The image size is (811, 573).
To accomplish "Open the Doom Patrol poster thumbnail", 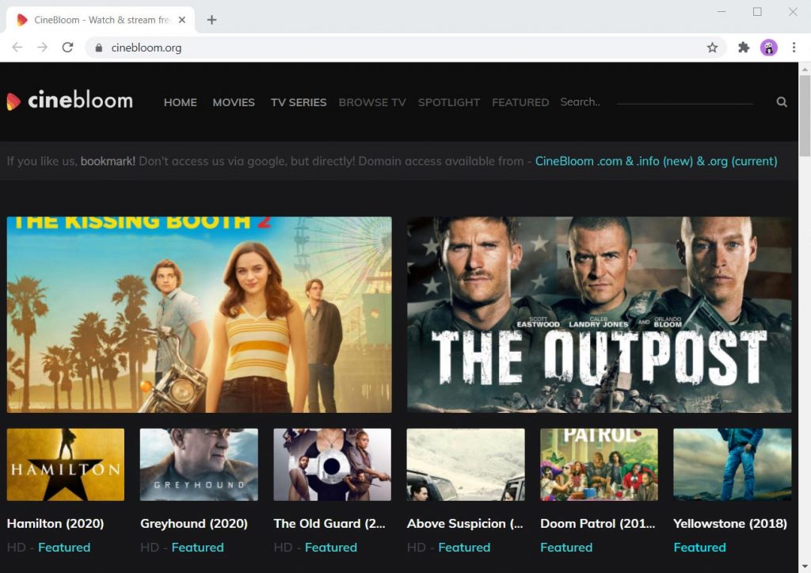I will (599, 464).
